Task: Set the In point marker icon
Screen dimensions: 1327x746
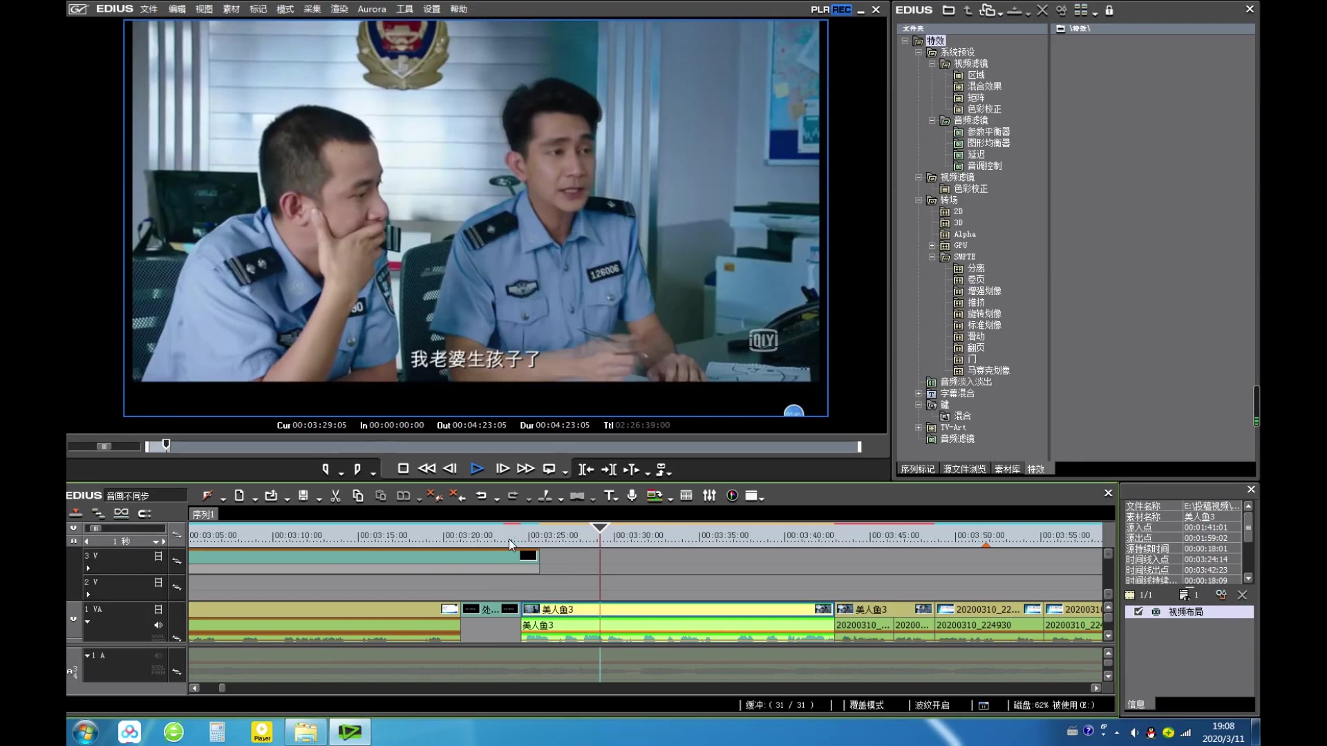Action: pos(326,469)
